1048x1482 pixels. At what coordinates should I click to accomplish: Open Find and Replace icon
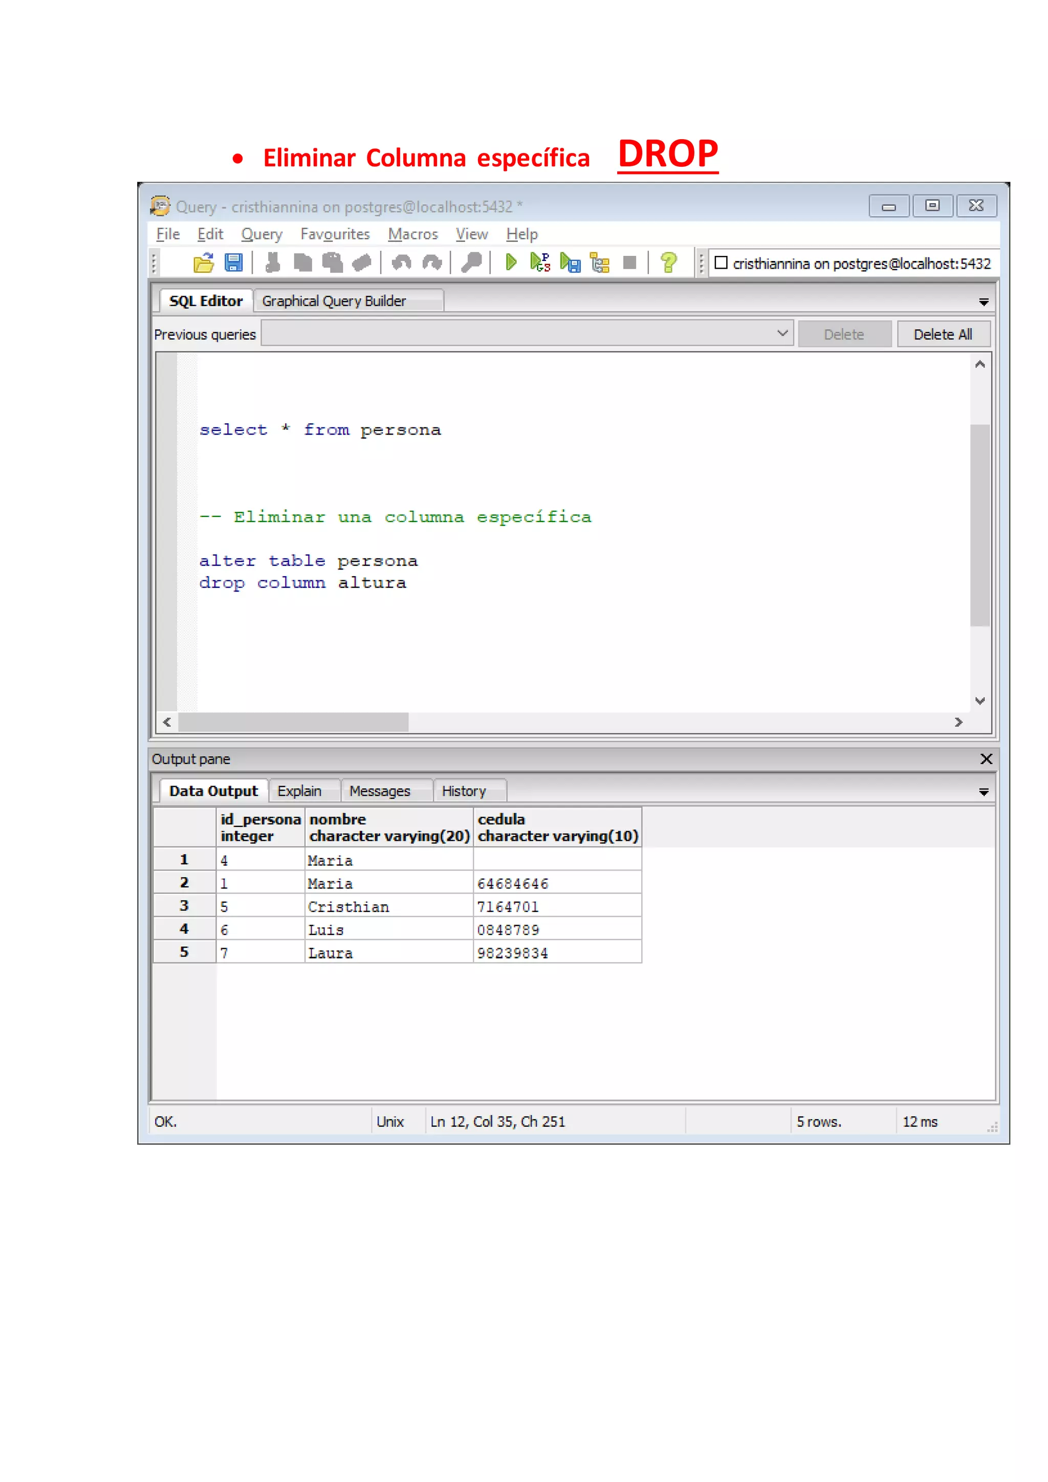point(471,263)
